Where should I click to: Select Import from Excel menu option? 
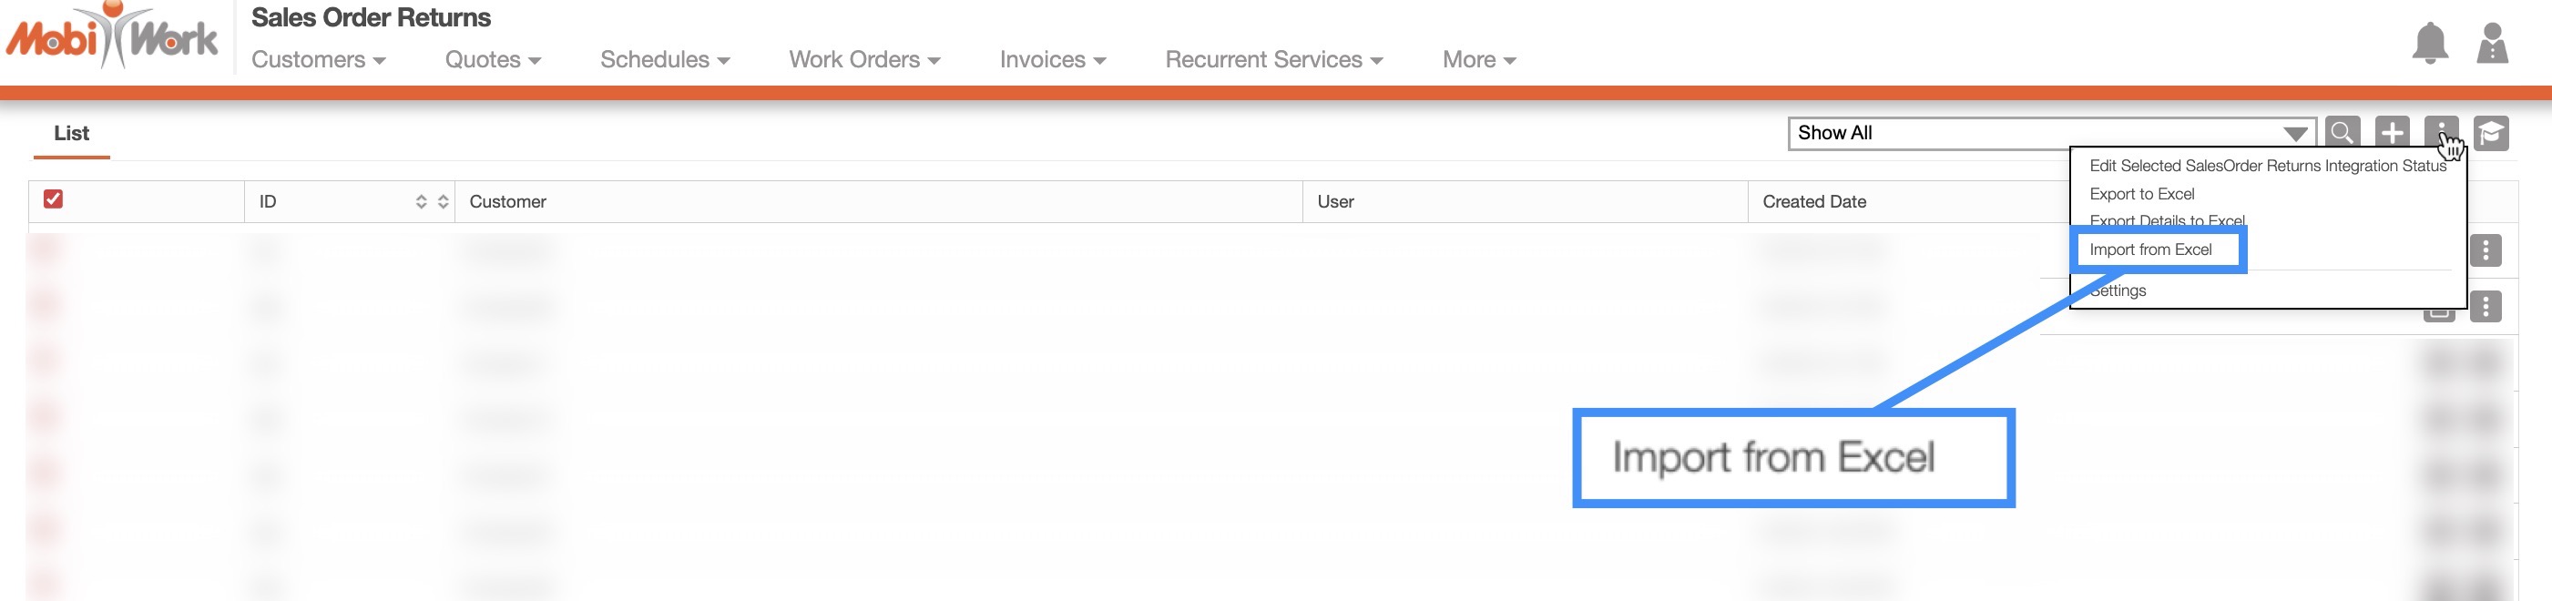2149,250
